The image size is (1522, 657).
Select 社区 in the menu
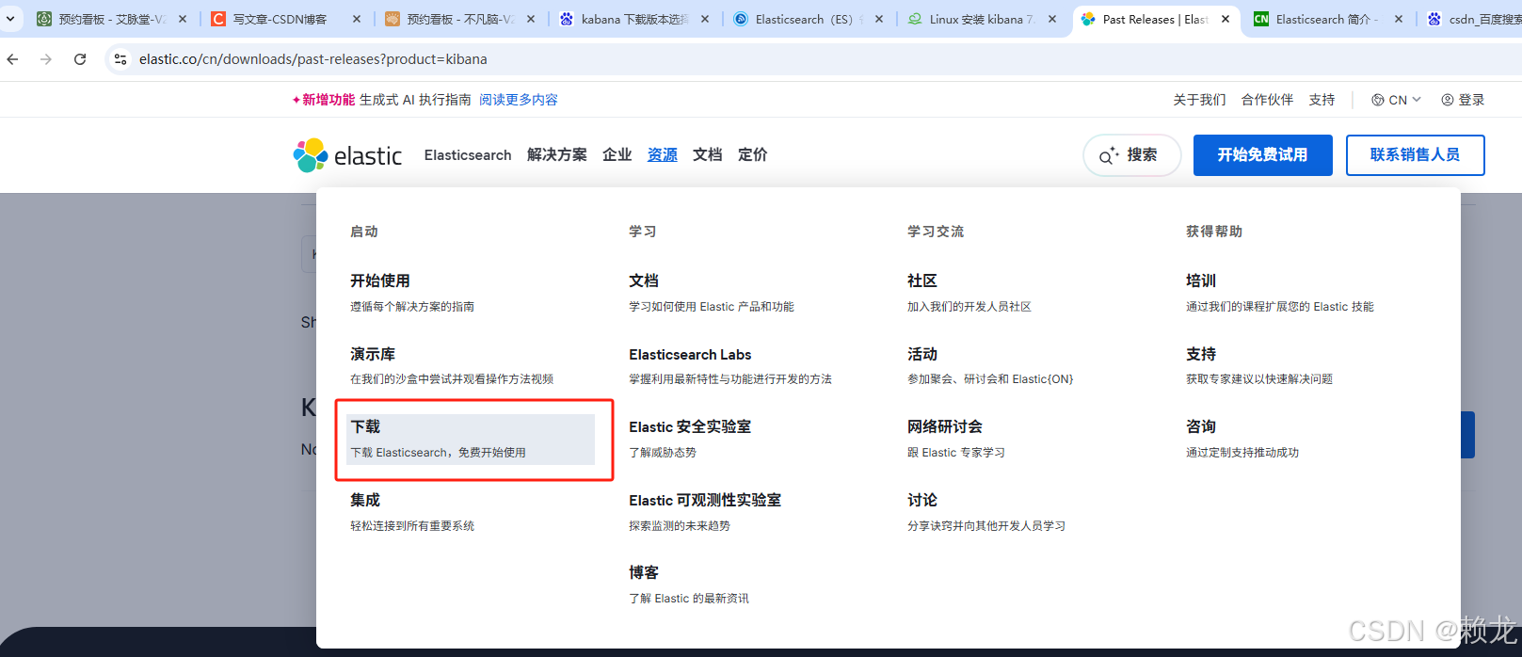click(x=922, y=280)
